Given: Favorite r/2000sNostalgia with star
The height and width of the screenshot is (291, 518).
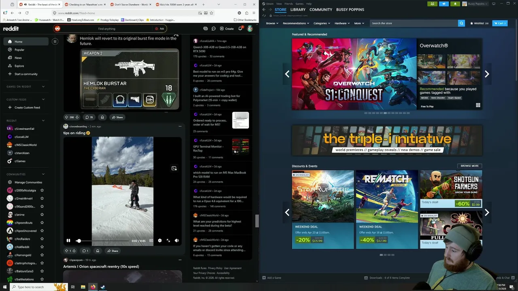Looking at the screenshot, I should pos(42,190).
